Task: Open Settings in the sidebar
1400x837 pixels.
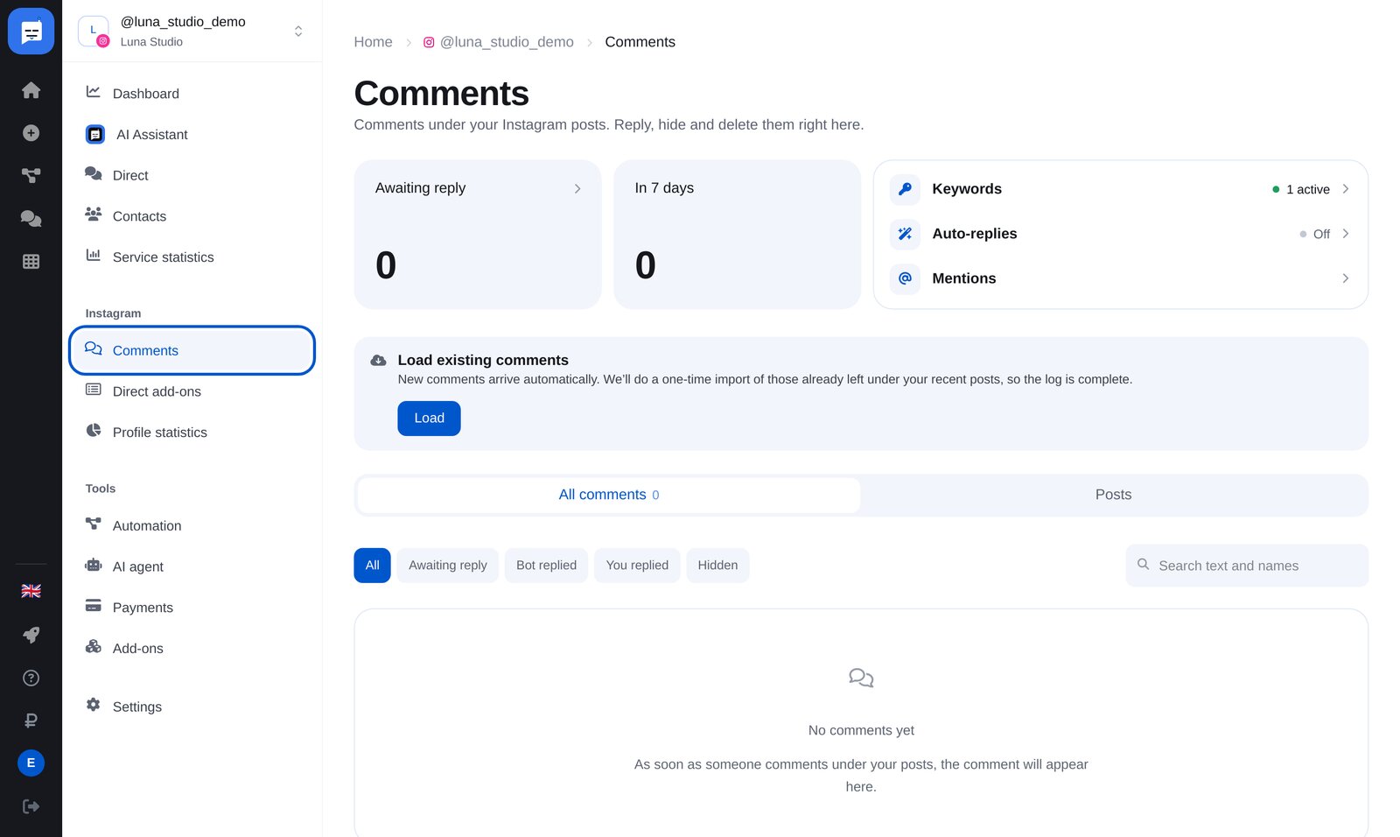Action: (x=192, y=707)
